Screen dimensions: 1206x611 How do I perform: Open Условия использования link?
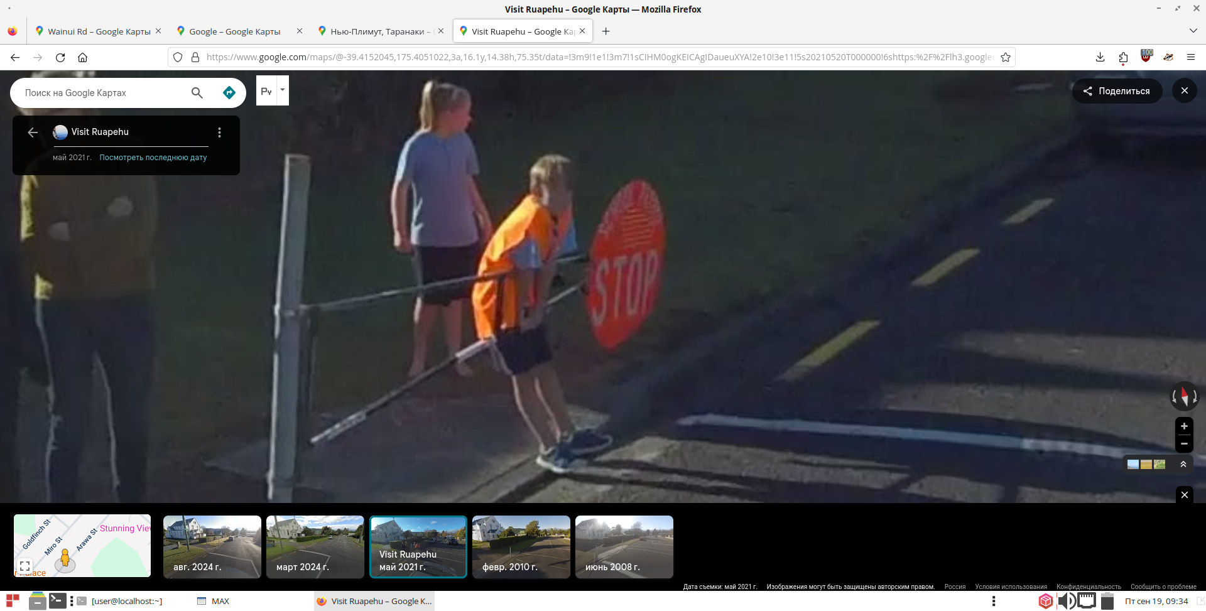(1011, 587)
